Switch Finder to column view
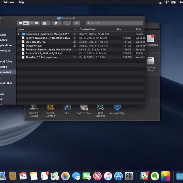183x183 pixels. (31, 23)
